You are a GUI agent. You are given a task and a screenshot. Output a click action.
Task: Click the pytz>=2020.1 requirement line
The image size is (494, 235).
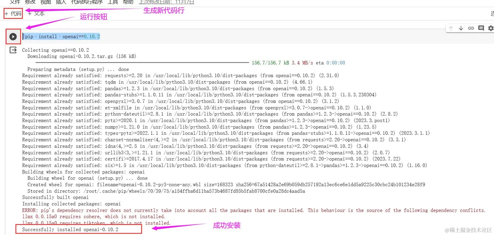pyautogui.click(x=206, y=121)
